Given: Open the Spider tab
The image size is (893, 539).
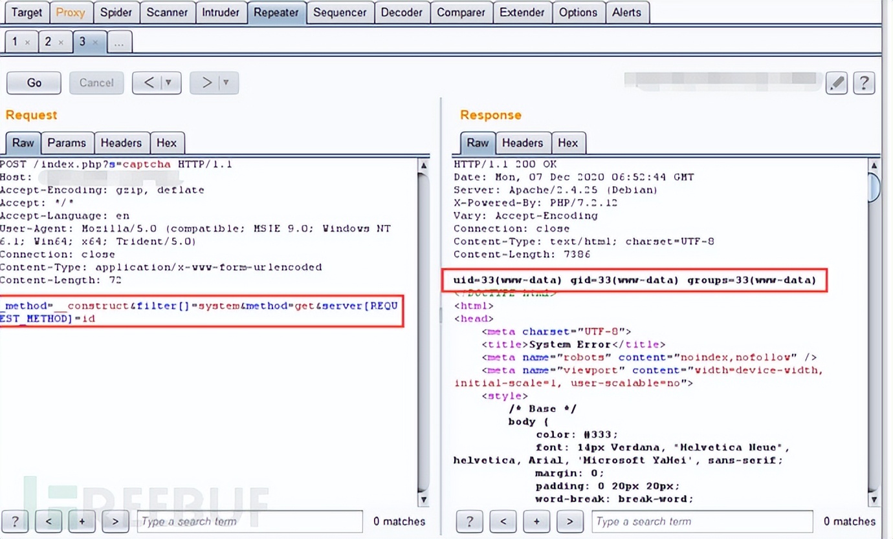Looking at the screenshot, I should tap(116, 12).
